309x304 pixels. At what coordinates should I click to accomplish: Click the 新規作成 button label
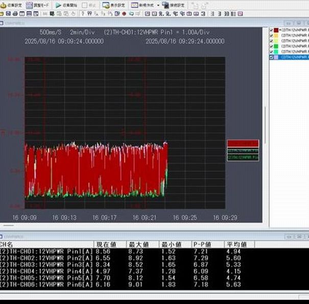146,5
